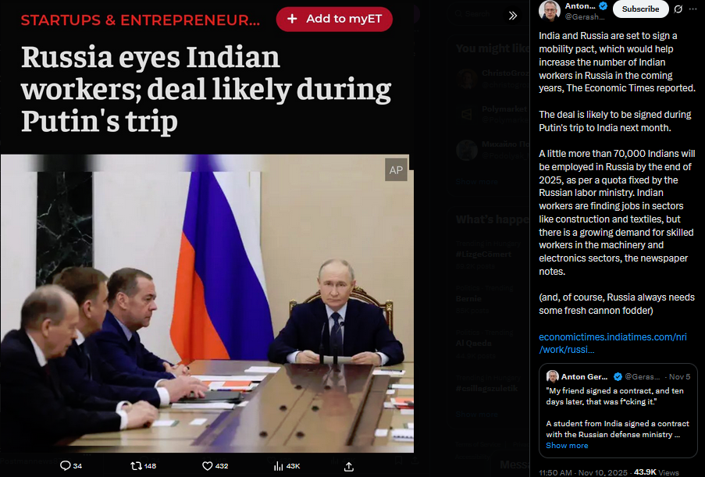This screenshot has height=477, width=705.
Task: Open the 11:50 AM Nov 10, 2025 timestamp
Action: pos(582,472)
